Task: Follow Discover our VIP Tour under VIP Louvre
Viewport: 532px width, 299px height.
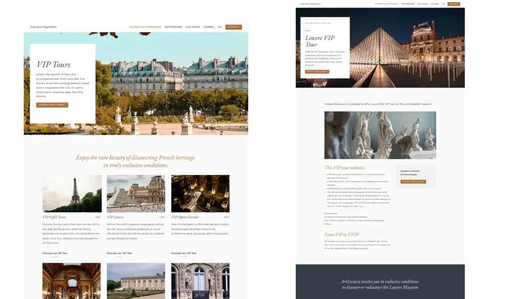Action: click(x=119, y=253)
